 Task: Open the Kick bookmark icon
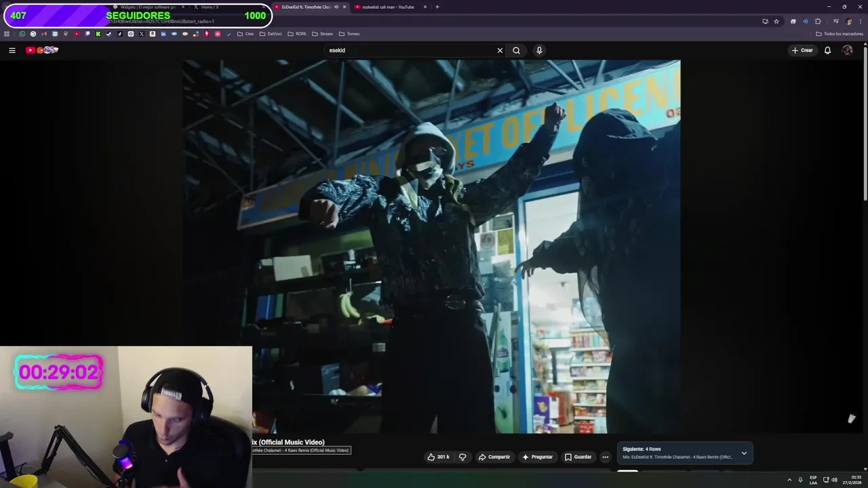tap(98, 34)
